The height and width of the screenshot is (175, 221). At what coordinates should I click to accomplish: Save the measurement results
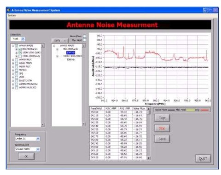pyautogui.click(x=162, y=139)
